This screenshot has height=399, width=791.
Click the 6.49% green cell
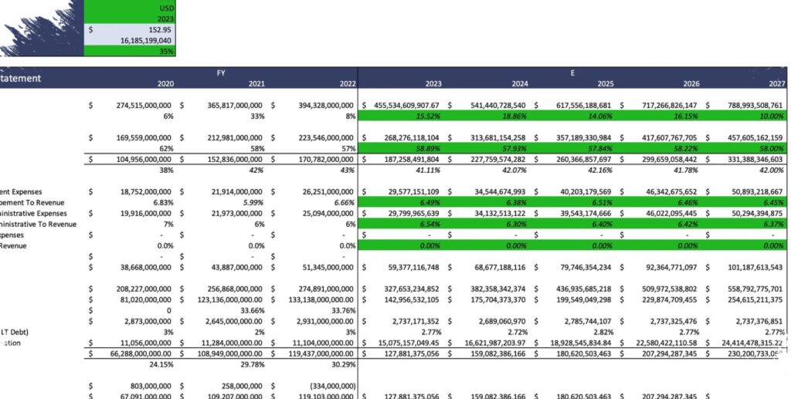pos(430,202)
